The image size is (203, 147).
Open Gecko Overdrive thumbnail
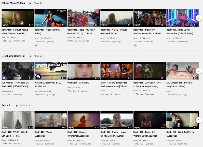click(x=117, y=71)
